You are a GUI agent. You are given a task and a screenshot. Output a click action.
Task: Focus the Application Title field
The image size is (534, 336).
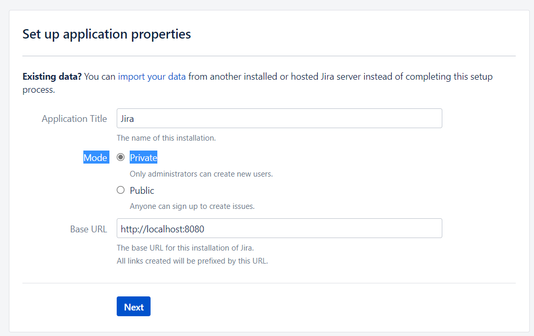click(x=279, y=118)
